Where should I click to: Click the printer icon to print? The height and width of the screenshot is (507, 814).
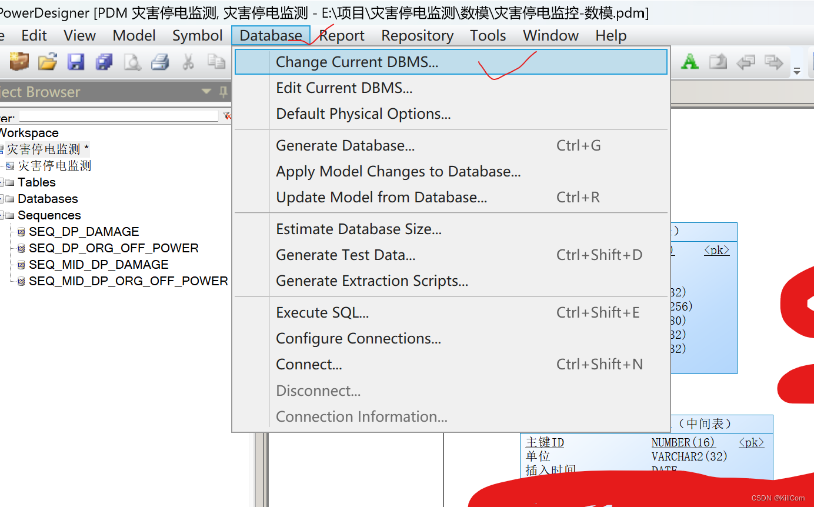pos(159,62)
